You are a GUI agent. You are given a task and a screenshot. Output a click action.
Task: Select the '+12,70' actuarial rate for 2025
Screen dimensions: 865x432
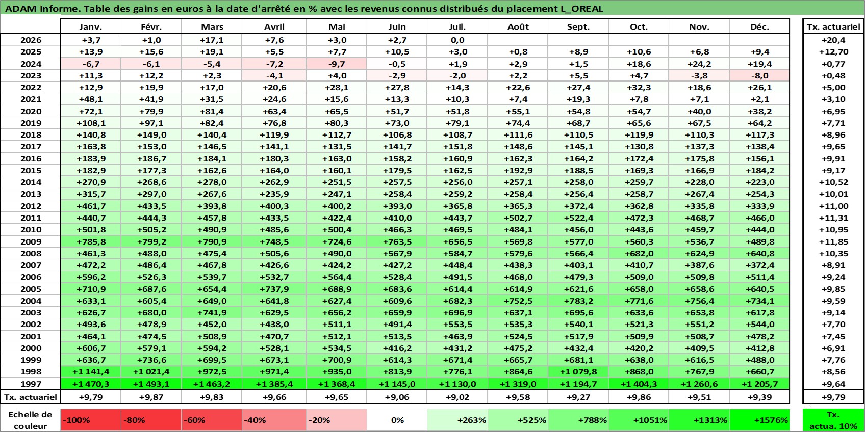[833, 51]
